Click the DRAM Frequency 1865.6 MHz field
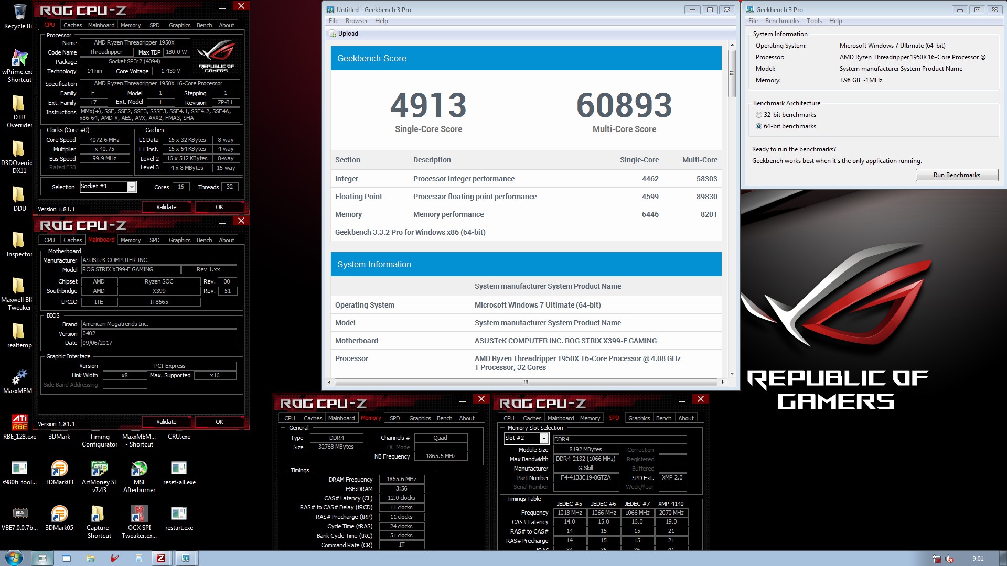 (401, 479)
